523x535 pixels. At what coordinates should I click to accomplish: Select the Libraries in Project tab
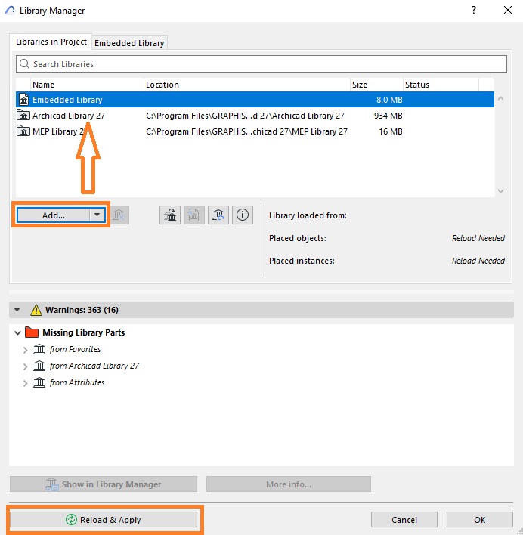tap(51, 42)
